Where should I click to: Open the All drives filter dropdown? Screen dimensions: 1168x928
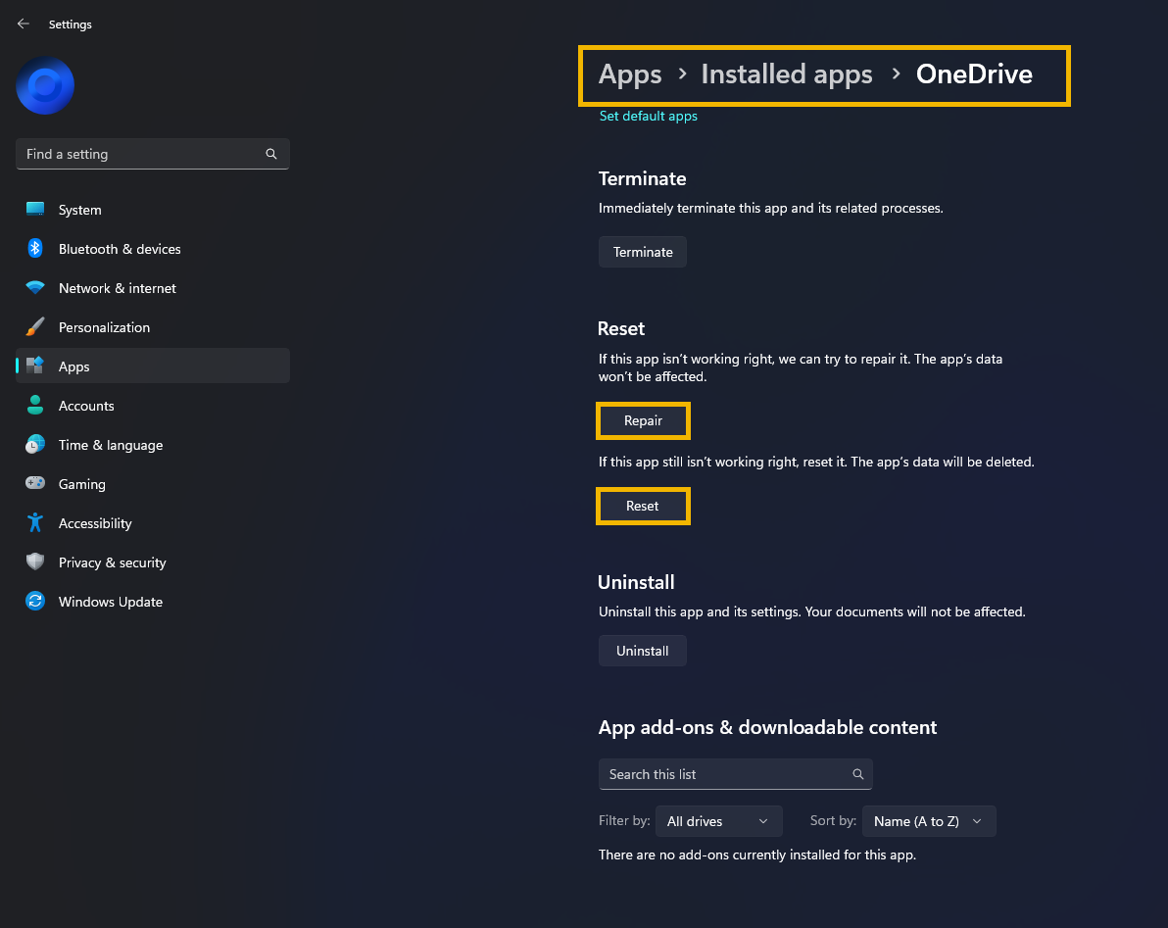[x=719, y=821]
